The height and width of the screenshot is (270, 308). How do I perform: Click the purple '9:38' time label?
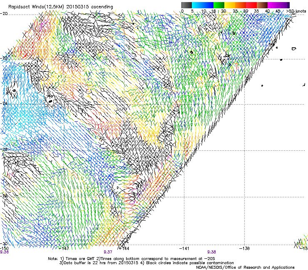point(211,252)
